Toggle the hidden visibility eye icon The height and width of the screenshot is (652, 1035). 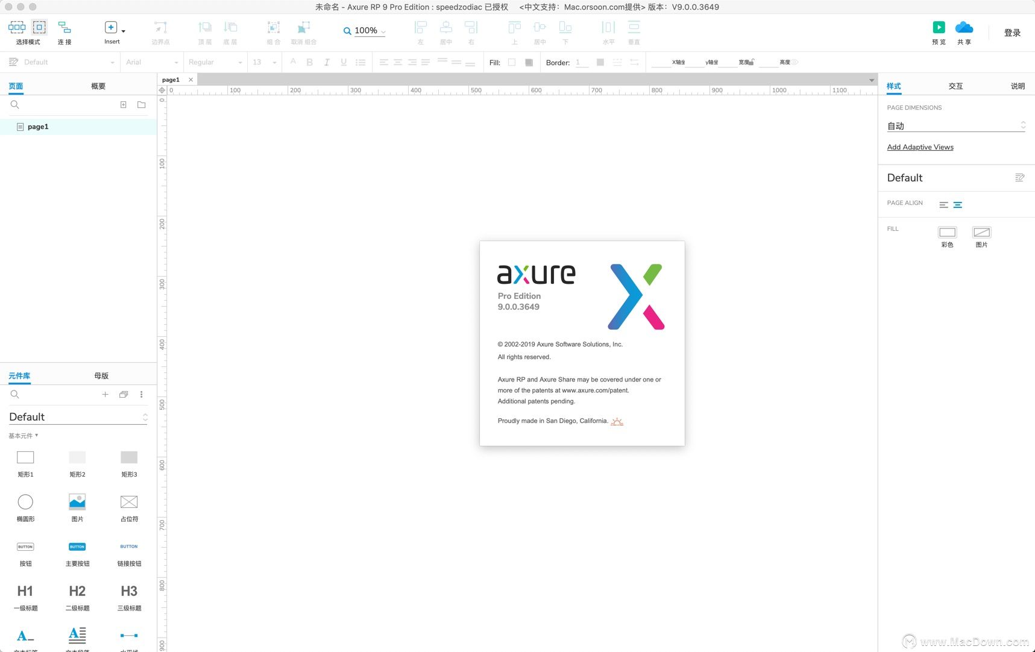click(x=795, y=62)
